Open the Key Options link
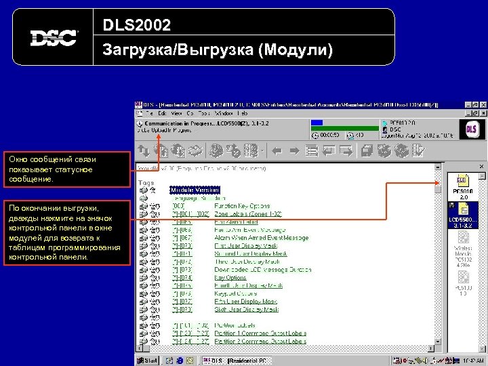This screenshot has width=488, height=366. tap(230, 278)
